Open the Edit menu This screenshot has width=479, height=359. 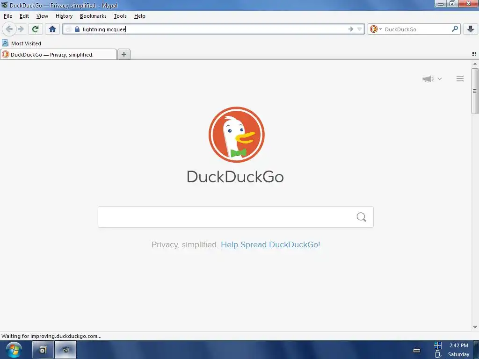point(24,16)
